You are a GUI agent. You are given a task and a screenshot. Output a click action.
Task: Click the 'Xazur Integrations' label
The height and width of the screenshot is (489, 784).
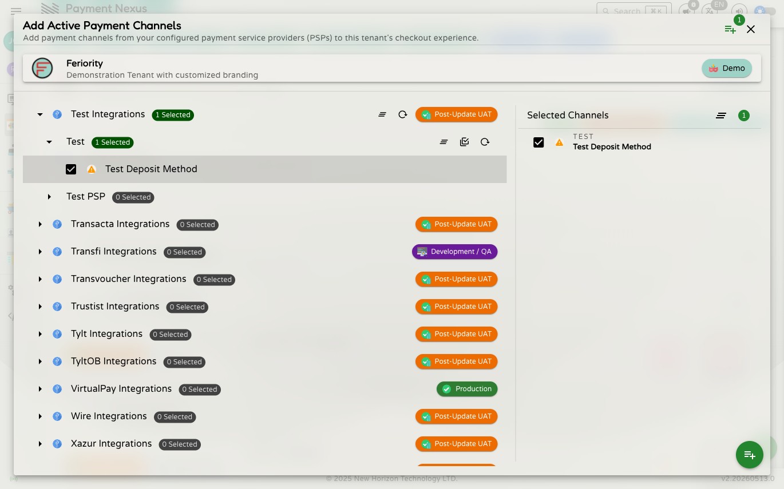pyautogui.click(x=112, y=444)
